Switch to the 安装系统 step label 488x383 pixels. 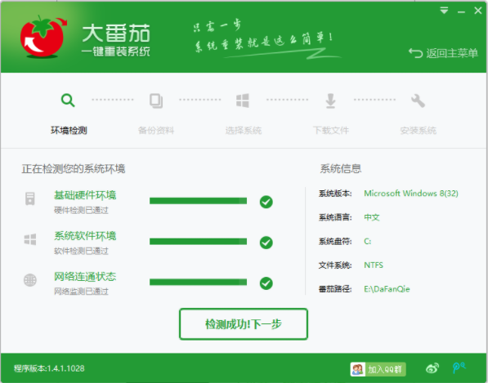[x=419, y=131]
